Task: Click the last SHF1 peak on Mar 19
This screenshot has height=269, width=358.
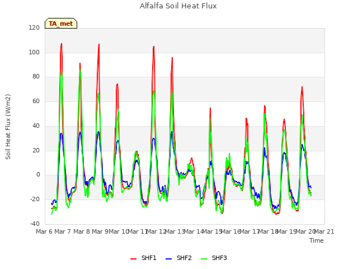Action: tap(302, 87)
